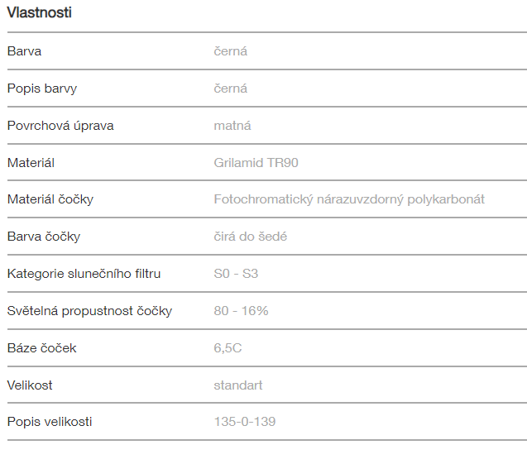The width and height of the screenshot is (527, 464).
Task: Click the Světelná propustnost čočky label
Action: [x=89, y=311]
